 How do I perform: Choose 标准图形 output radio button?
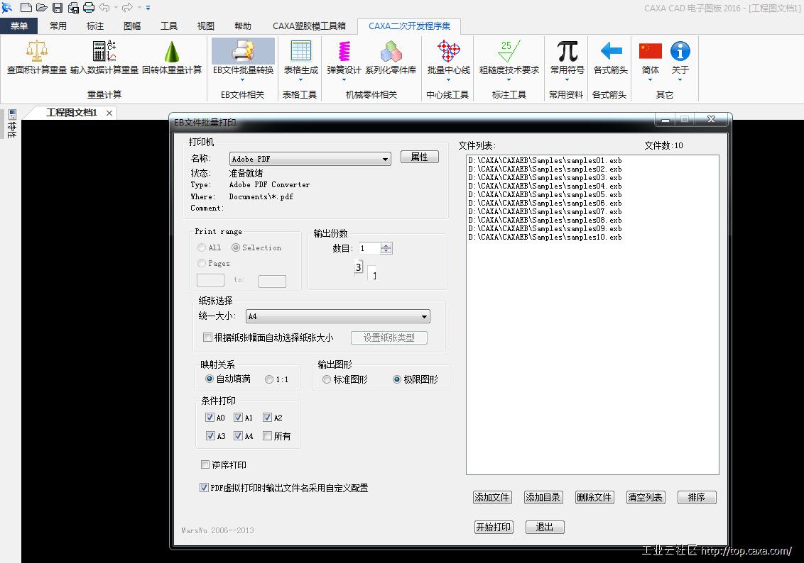327,379
